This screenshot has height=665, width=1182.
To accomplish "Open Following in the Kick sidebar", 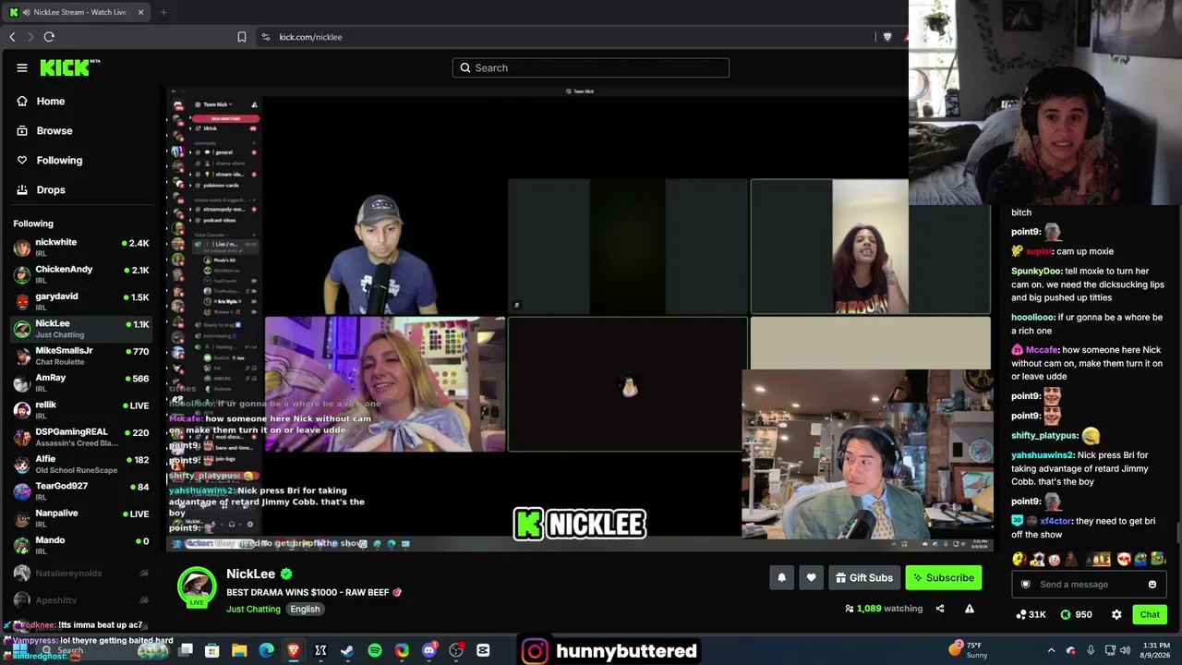I will [81, 161].
